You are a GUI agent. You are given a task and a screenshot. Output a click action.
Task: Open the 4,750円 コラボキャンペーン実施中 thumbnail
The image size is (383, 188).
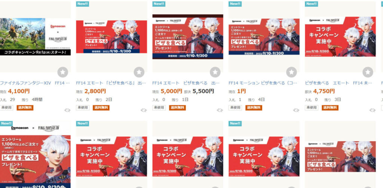tap(340, 37)
